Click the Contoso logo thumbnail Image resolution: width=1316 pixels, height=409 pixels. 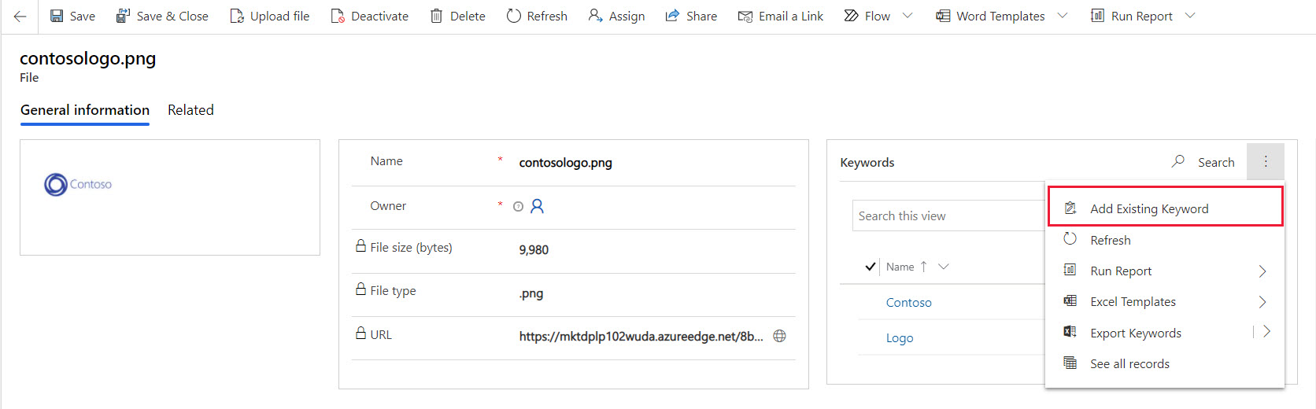(78, 184)
